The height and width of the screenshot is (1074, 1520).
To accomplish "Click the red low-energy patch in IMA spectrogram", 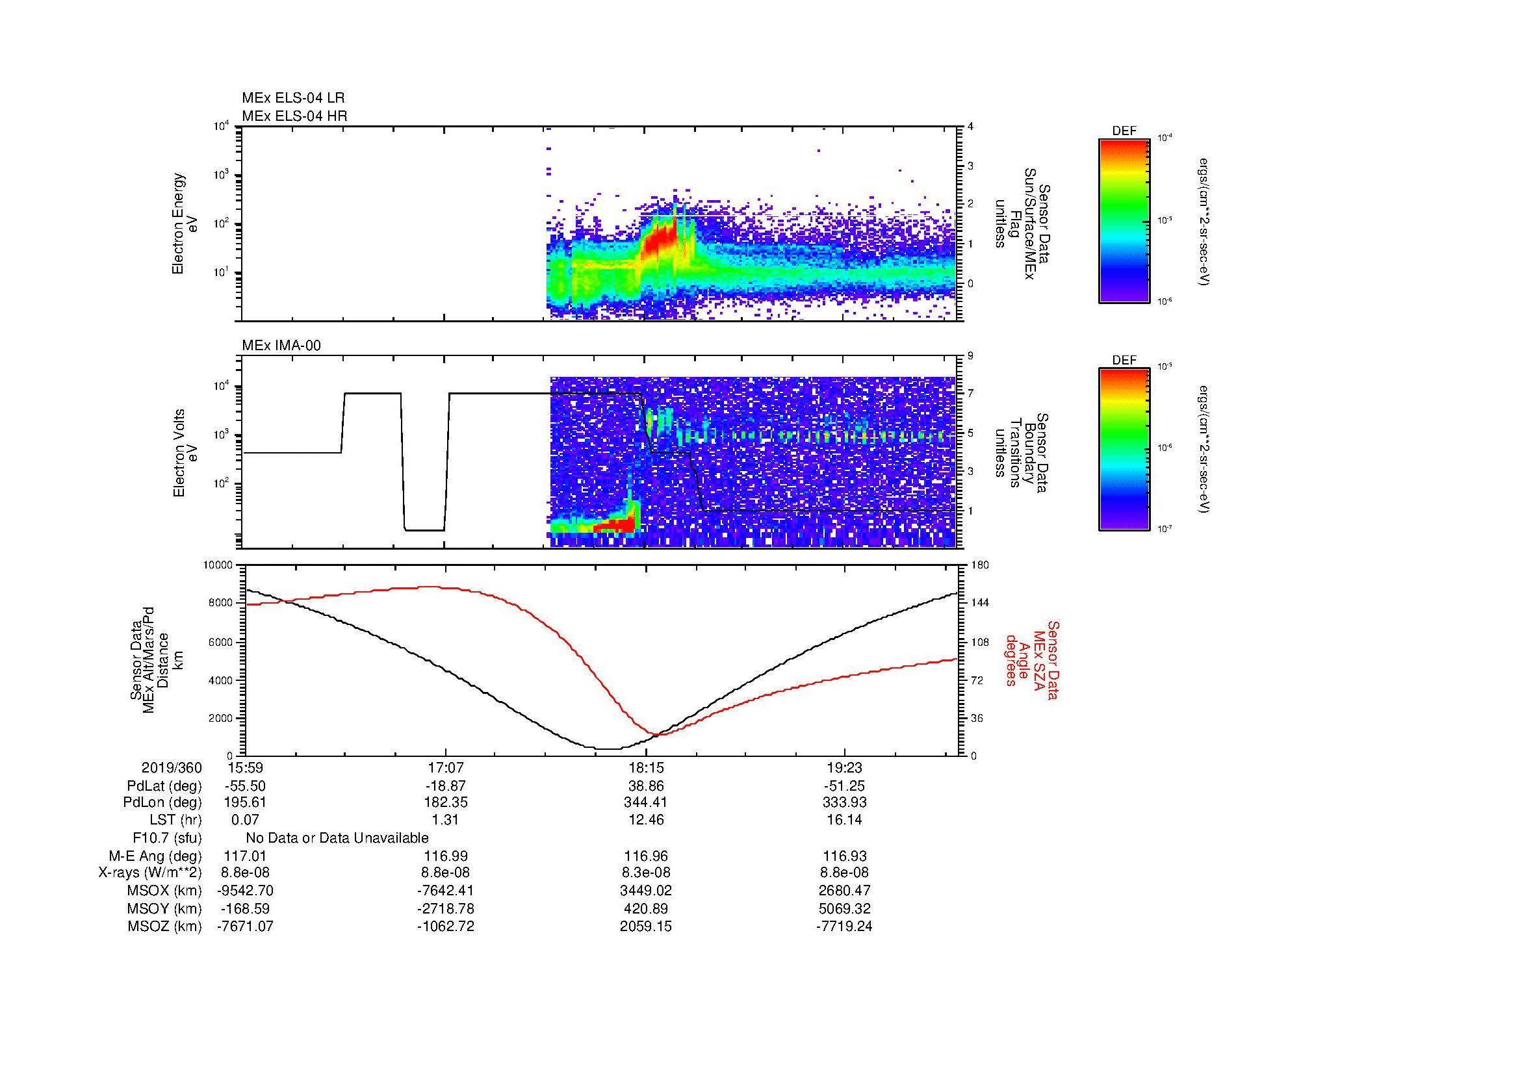I will pyautogui.click(x=615, y=526).
